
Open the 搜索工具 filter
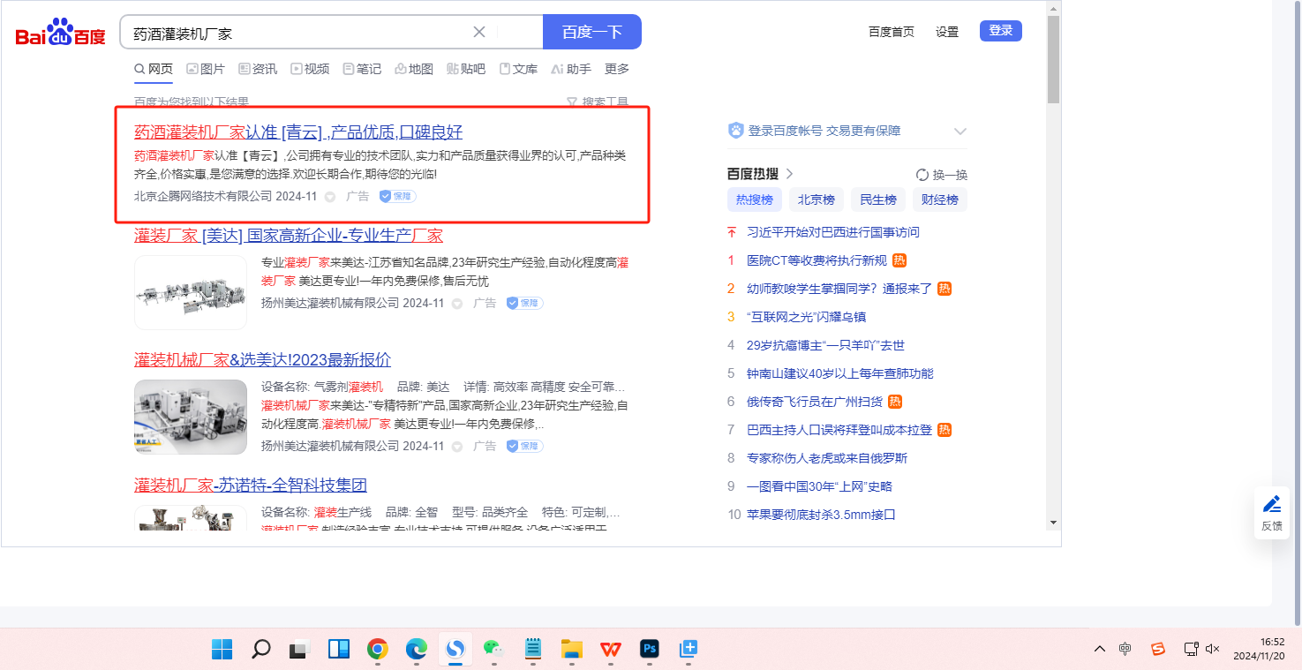598,102
